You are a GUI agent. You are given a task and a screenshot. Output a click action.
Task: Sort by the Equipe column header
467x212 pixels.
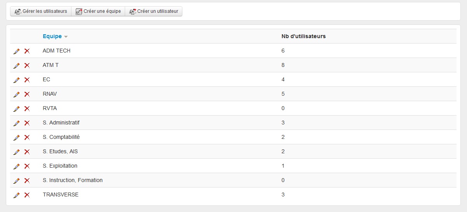pyautogui.click(x=52, y=36)
